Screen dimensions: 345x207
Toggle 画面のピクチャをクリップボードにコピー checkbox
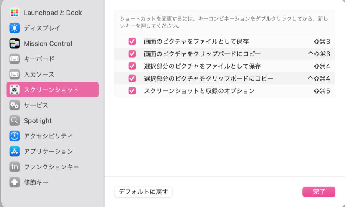(132, 54)
